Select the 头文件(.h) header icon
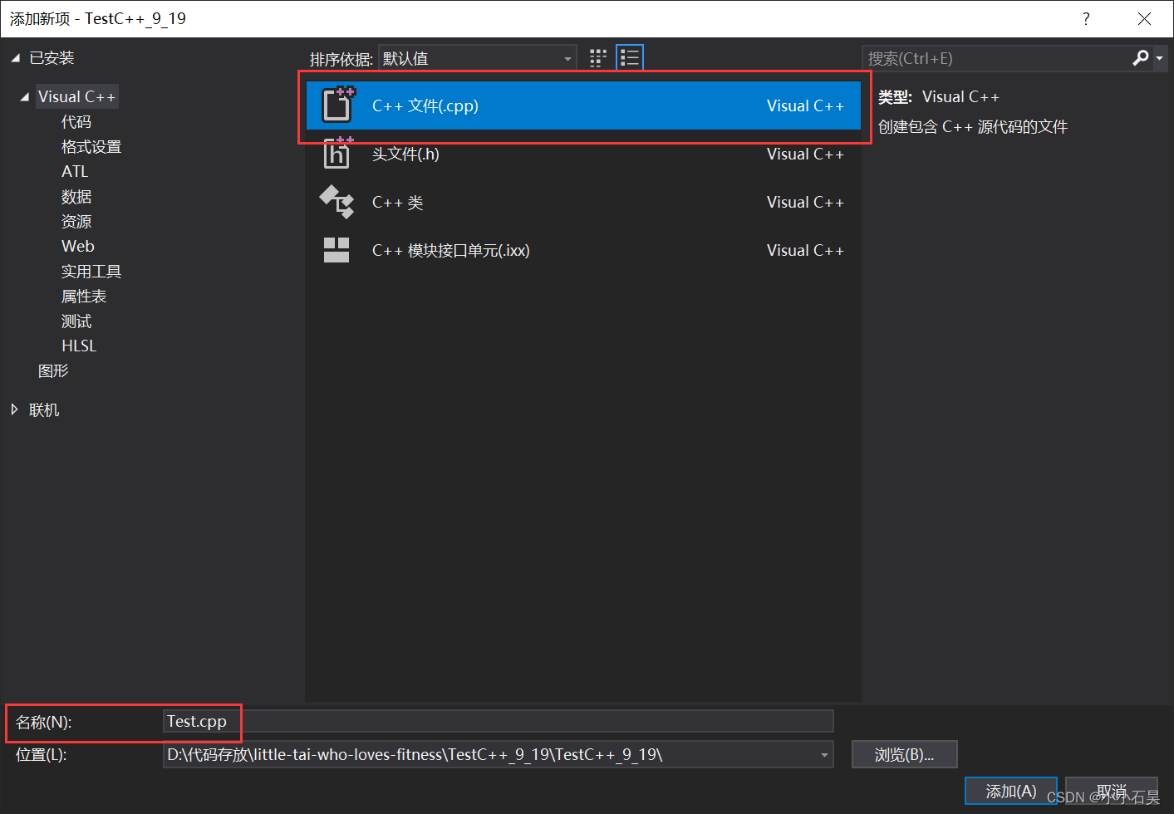1174x814 pixels. point(337,154)
